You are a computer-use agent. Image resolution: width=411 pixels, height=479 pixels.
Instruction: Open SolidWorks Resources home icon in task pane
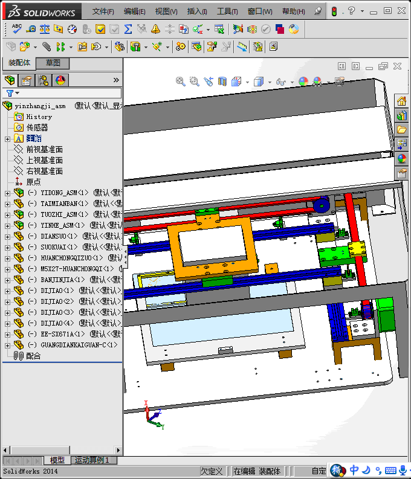tap(401, 101)
